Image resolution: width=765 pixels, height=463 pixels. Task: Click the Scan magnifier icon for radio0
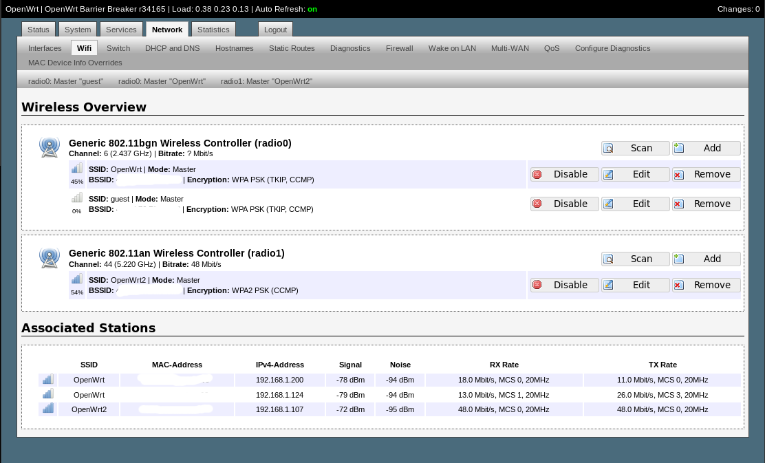pyautogui.click(x=608, y=148)
